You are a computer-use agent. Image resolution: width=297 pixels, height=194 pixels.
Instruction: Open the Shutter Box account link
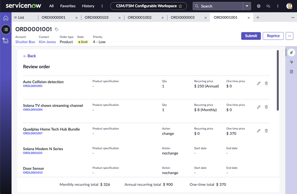(x=25, y=42)
